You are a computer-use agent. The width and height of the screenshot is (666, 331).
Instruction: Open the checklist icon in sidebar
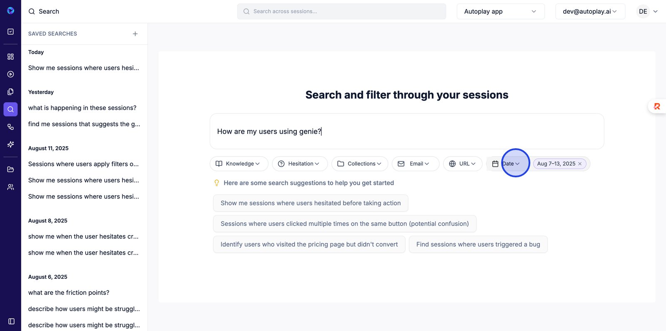click(x=11, y=32)
